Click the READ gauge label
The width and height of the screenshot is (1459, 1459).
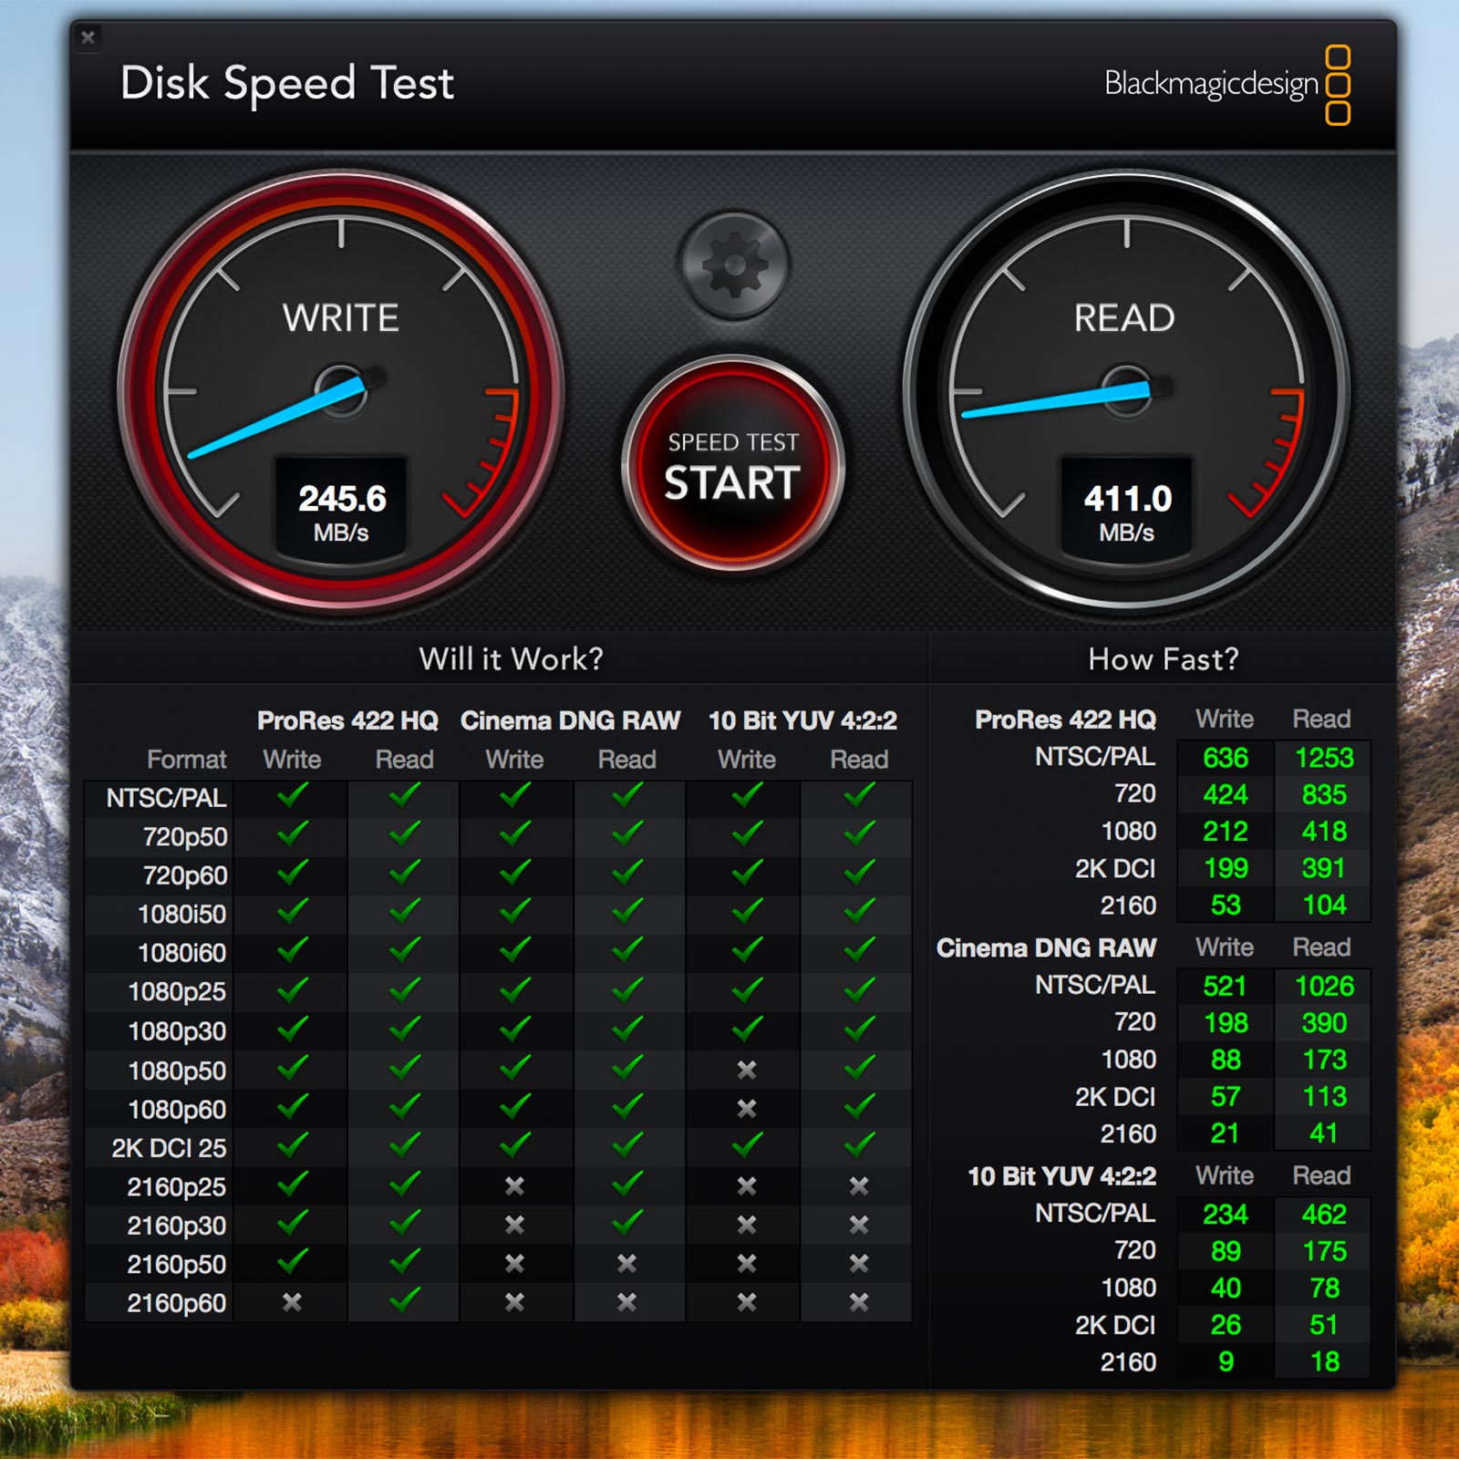click(1124, 318)
